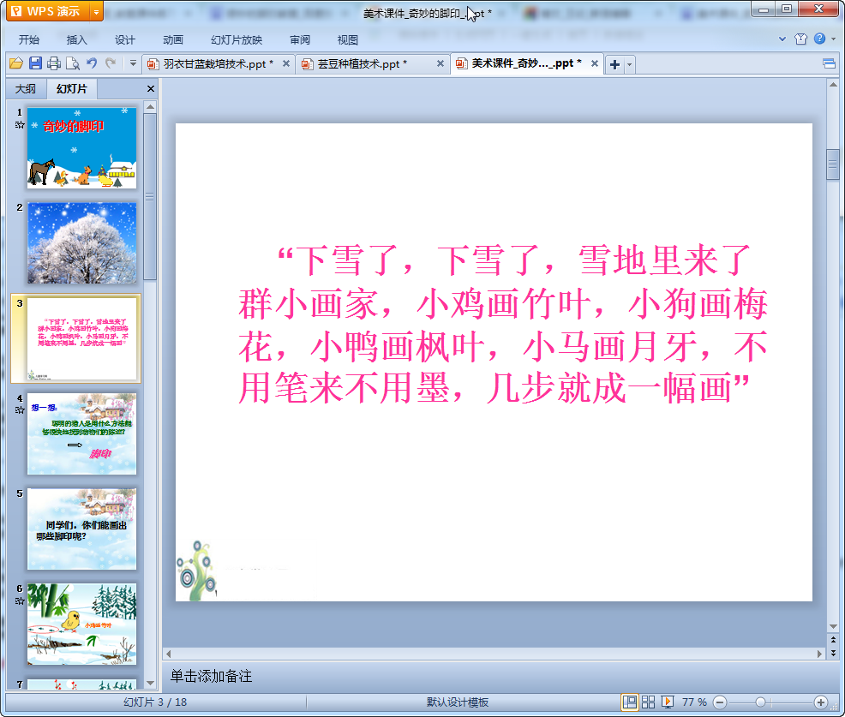
Task: Adjust the zoom slider handle
Action: pos(760,702)
